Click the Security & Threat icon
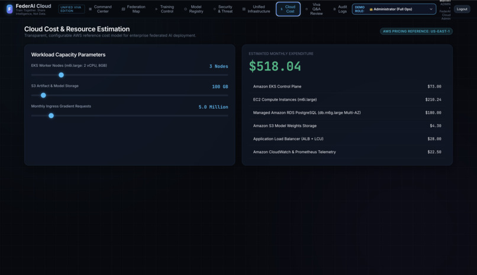 point(214,9)
